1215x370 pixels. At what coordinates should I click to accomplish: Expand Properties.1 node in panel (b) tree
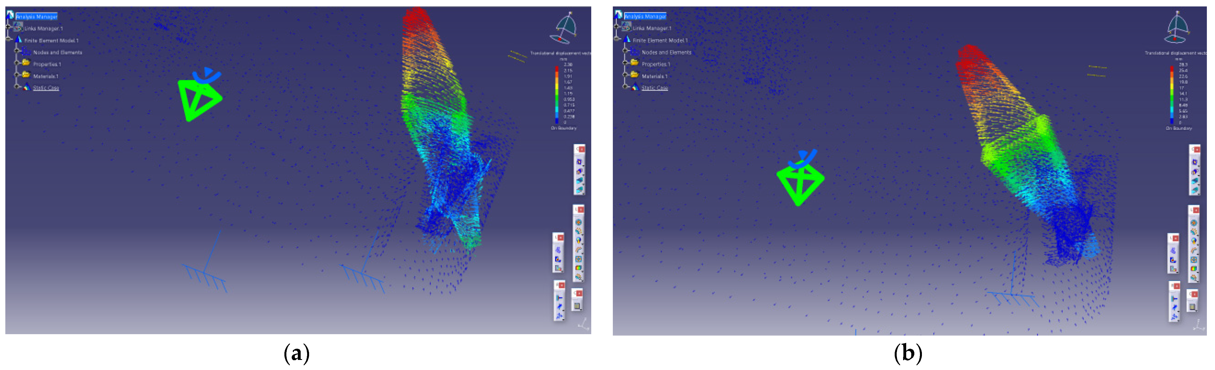tap(625, 62)
